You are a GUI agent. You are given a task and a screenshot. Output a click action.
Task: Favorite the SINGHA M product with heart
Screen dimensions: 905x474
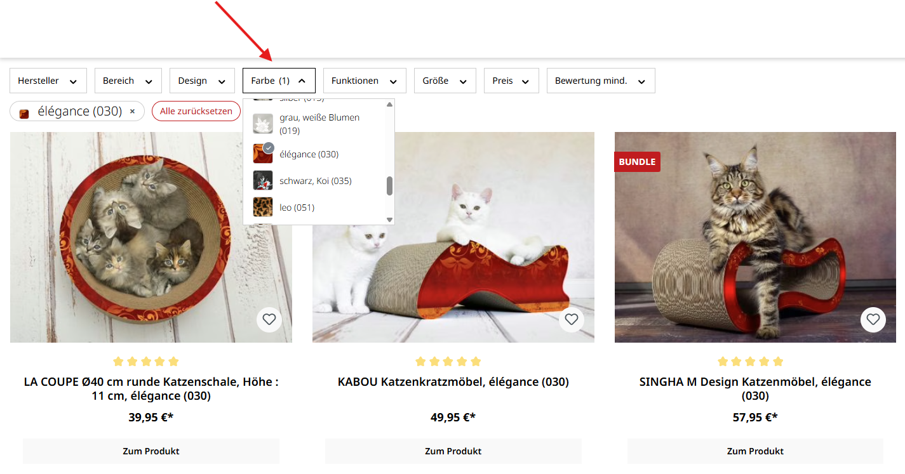click(x=873, y=320)
